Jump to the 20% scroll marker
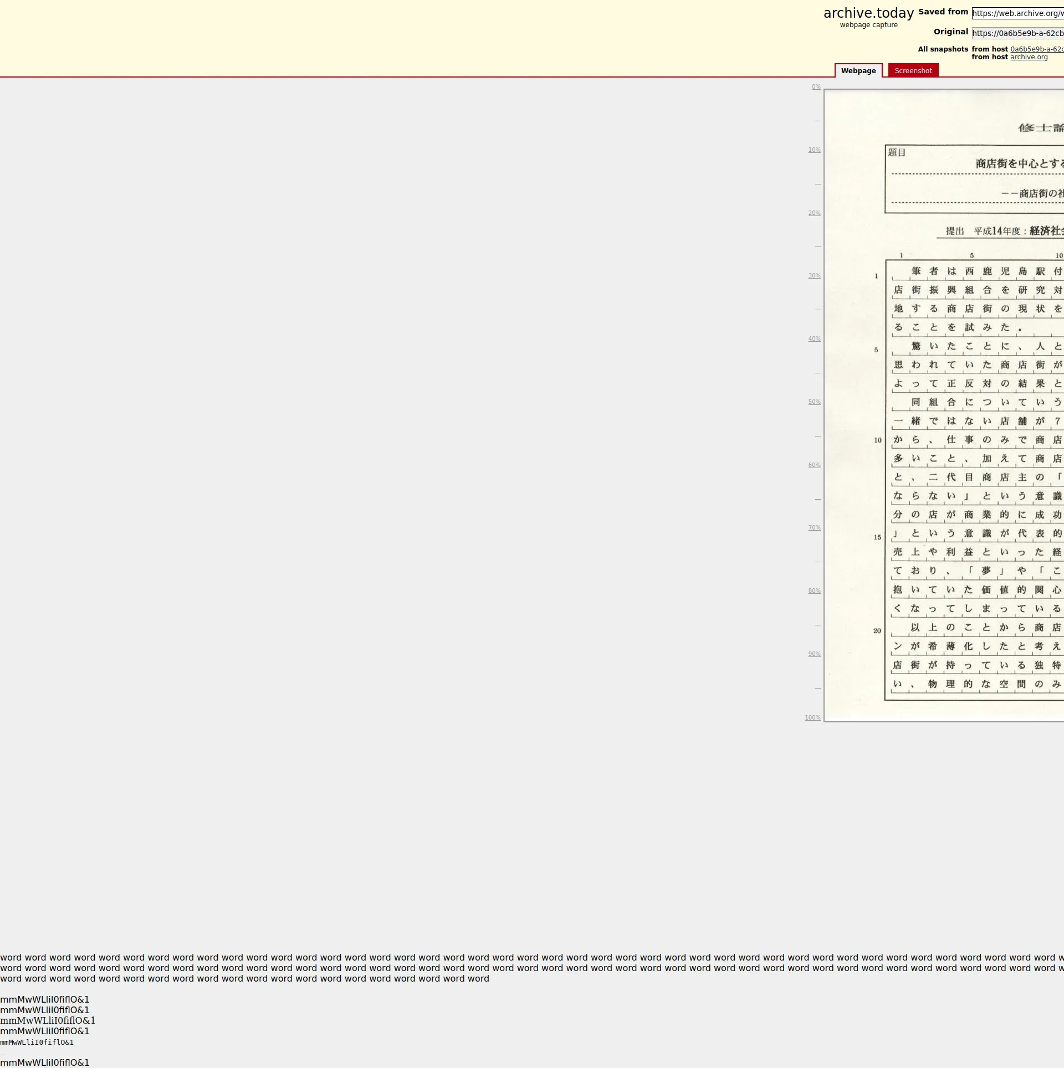 click(814, 213)
